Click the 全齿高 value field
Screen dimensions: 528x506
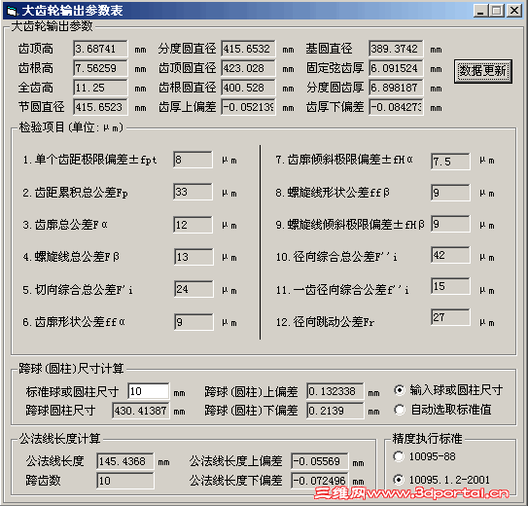tap(100, 88)
